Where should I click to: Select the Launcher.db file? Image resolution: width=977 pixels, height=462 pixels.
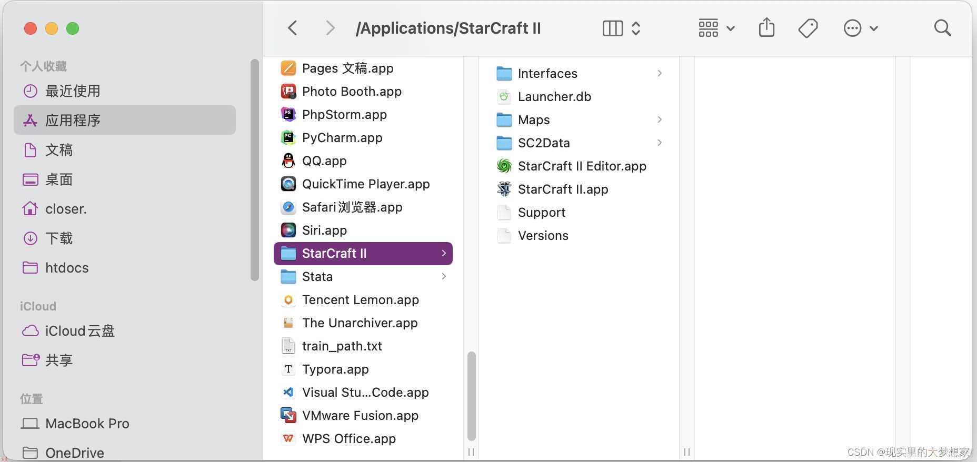[x=579, y=97]
